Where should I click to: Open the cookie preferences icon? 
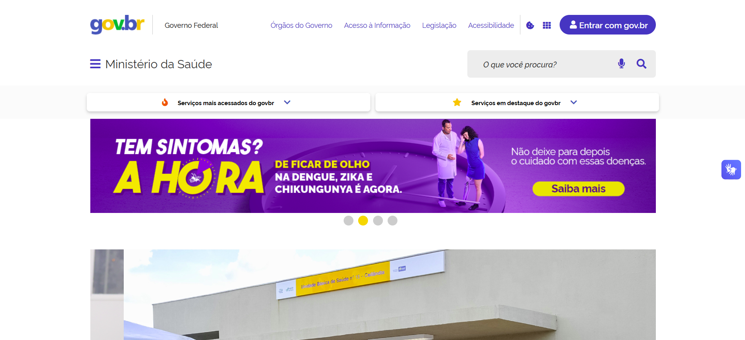point(530,25)
